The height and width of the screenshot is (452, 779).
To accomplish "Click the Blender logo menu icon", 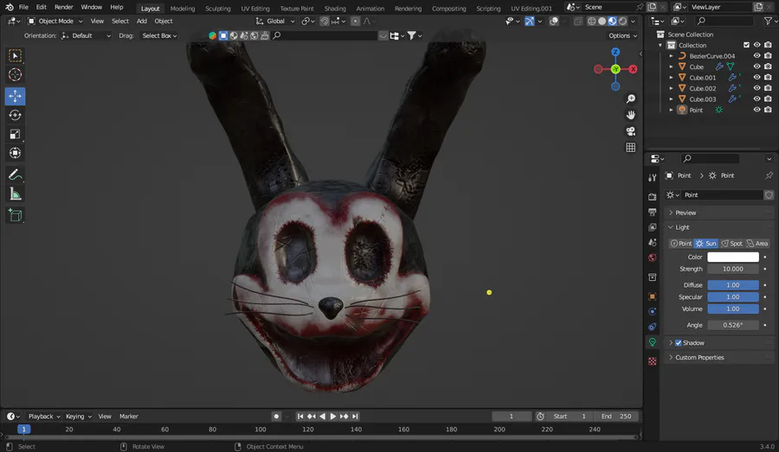I will click(x=10, y=8).
